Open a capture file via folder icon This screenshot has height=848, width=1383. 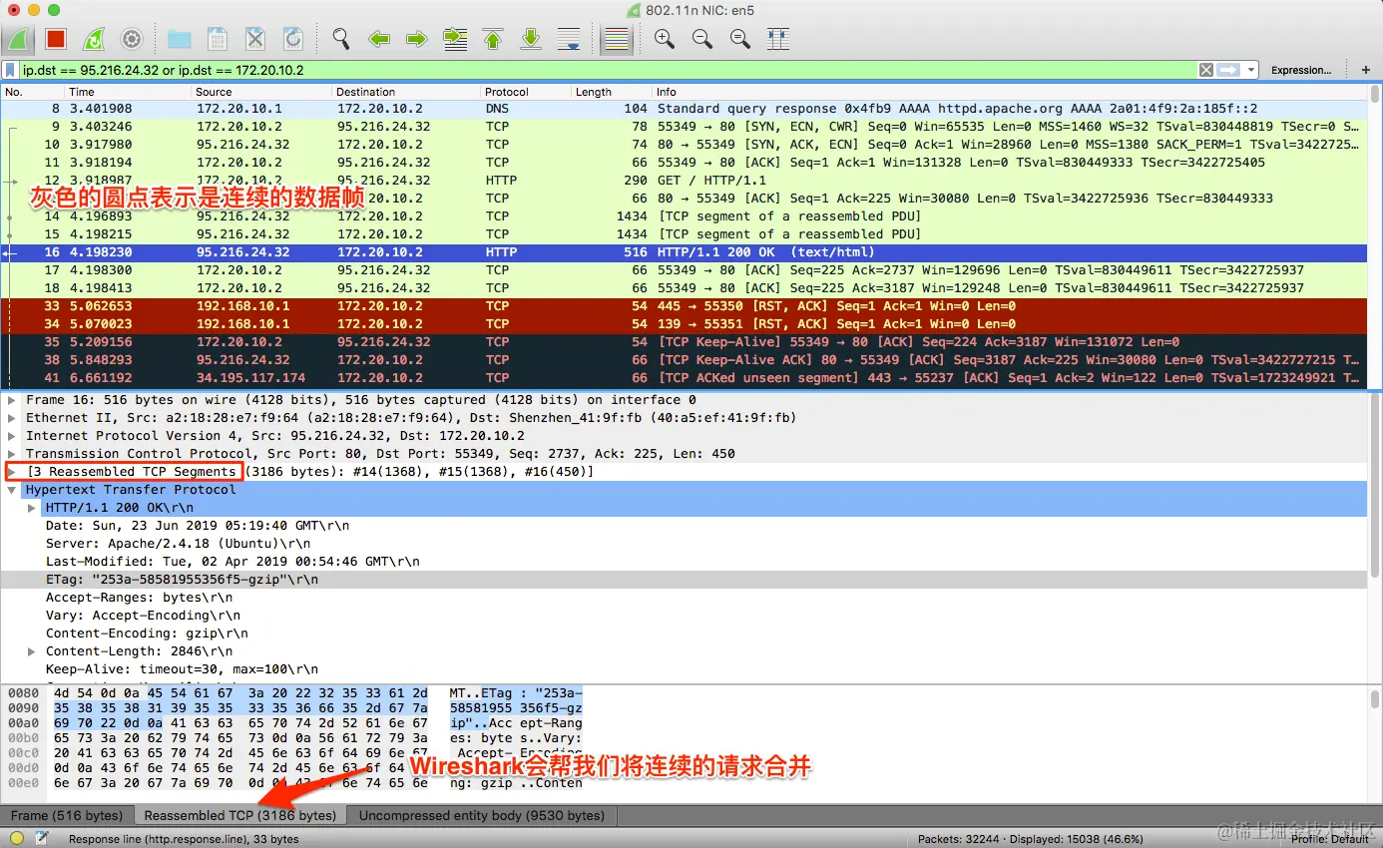pos(180,39)
